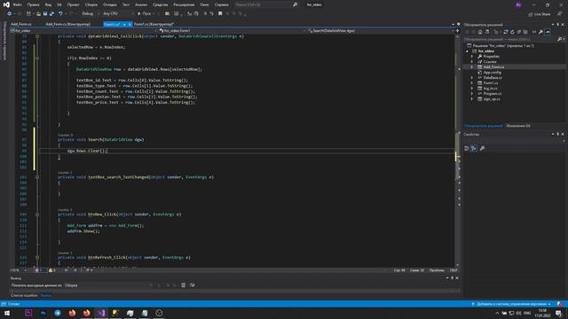This screenshot has width=568, height=319.
Task: Undo the last edit from the toolbar
Action: click(x=60, y=14)
